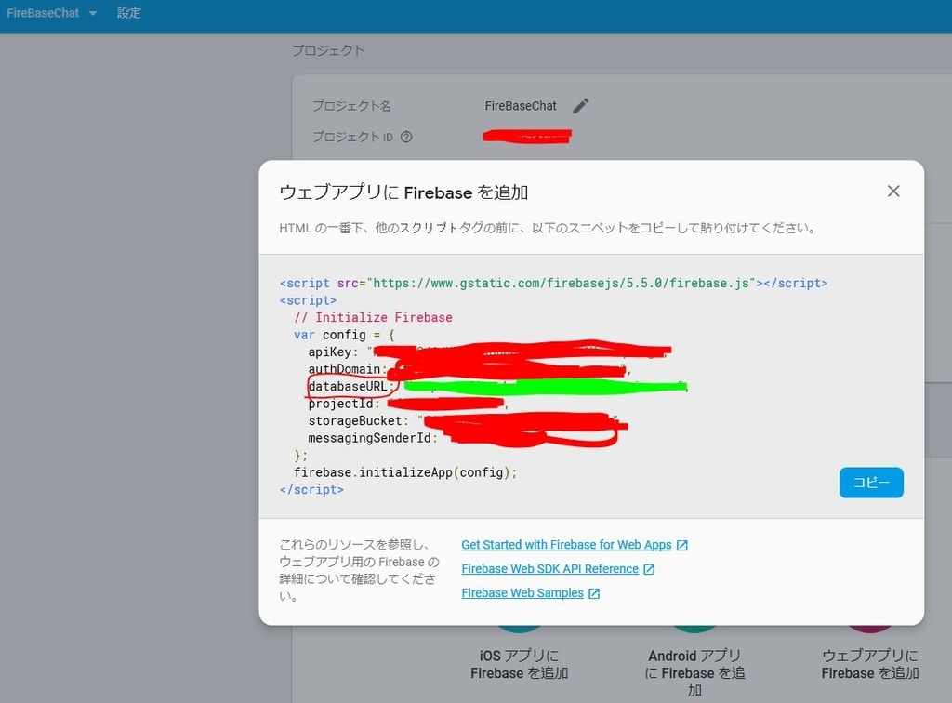
Task: Click the authDomain key in snippet
Action: point(344,369)
